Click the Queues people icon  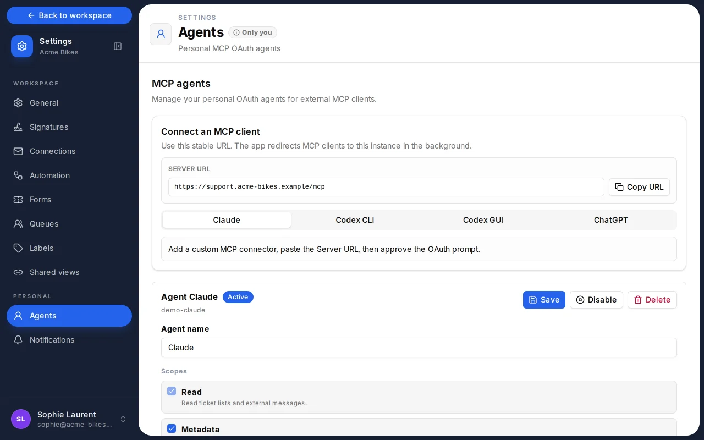point(18,224)
